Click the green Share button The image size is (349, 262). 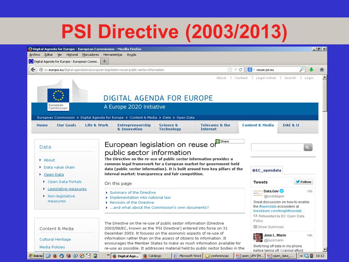click(x=230, y=141)
